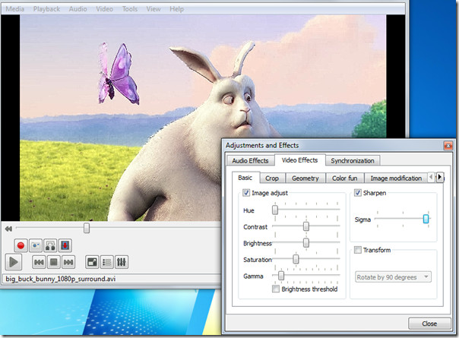Uncheck the Image adjust checkbox
Screen dimensions: 459x338
[246, 193]
